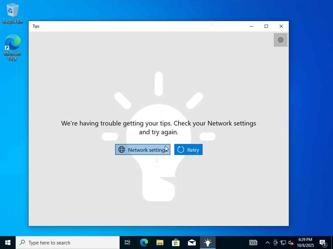Select the Microsoft Edge desktop shortcut

12,47
